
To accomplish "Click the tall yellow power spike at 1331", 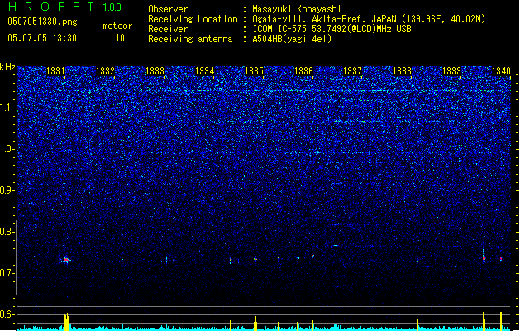I will point(67,321).
